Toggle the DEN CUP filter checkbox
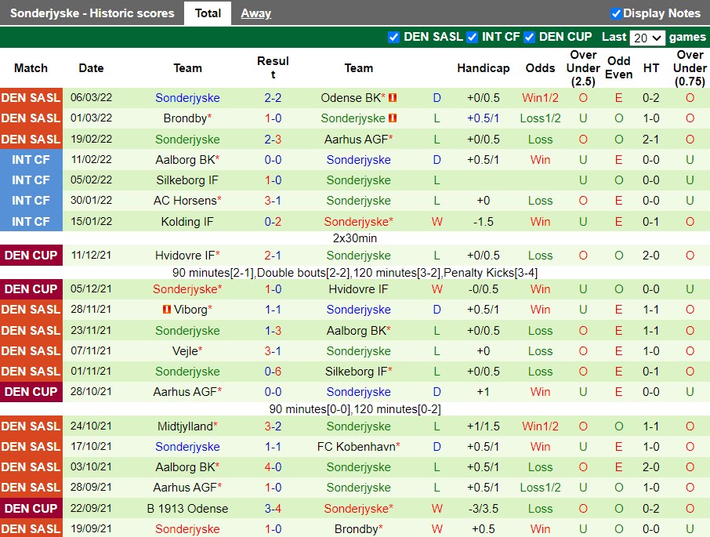Viewport: 710px width, 537px height. [529, 37]
